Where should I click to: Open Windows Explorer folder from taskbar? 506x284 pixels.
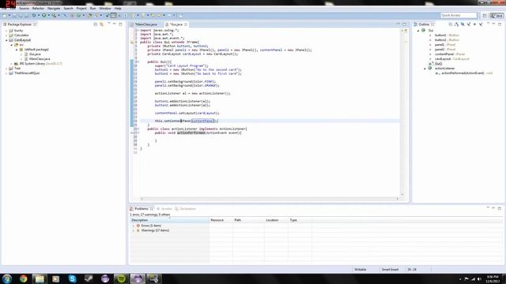[x=40, y=278]
